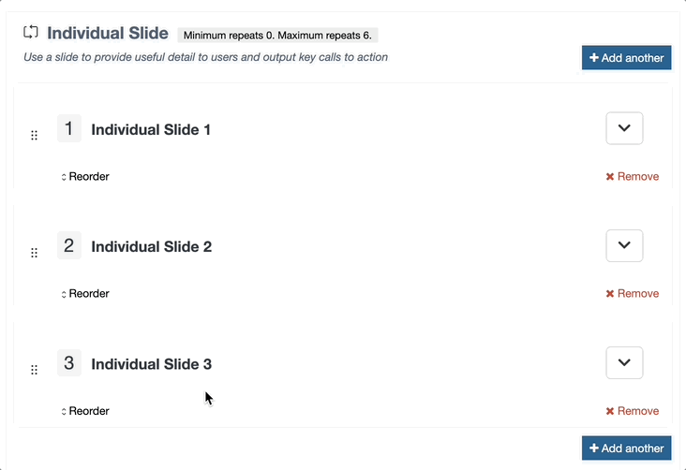Click Reorder under Individual Slide 1
This screenshot has height=470, width=686.
85,176
